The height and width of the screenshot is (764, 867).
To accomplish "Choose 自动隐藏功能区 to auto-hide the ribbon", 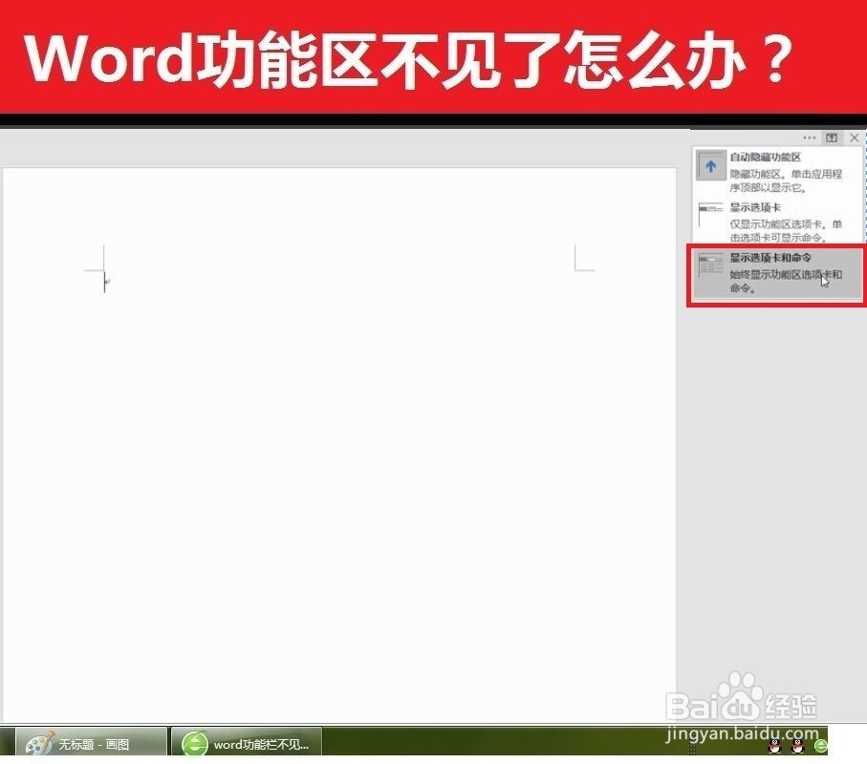I will point(776,172).
